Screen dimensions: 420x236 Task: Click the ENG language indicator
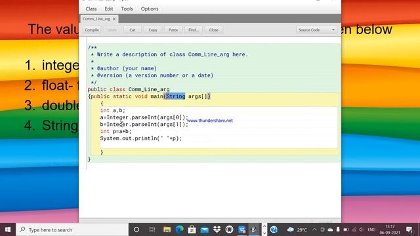click(371, 229)
